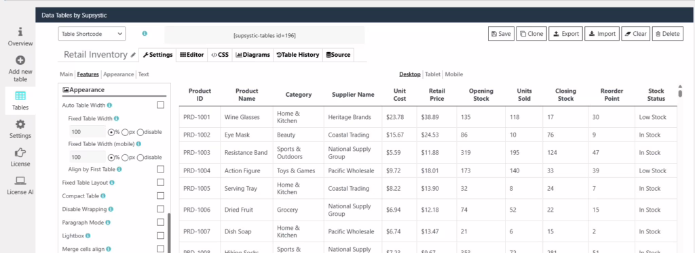
Task: Click info icon next to Table Shortcode
Action: pyautogui.click(x=145, y=34)
